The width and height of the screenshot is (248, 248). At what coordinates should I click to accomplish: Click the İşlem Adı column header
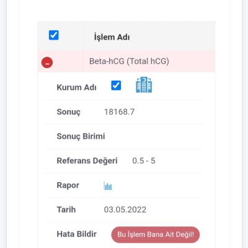click(112, 37)
